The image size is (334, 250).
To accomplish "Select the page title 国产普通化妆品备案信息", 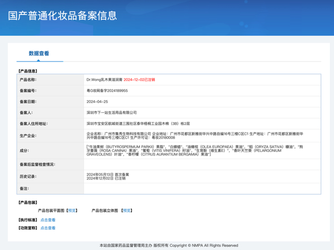I will coord(63,16).
